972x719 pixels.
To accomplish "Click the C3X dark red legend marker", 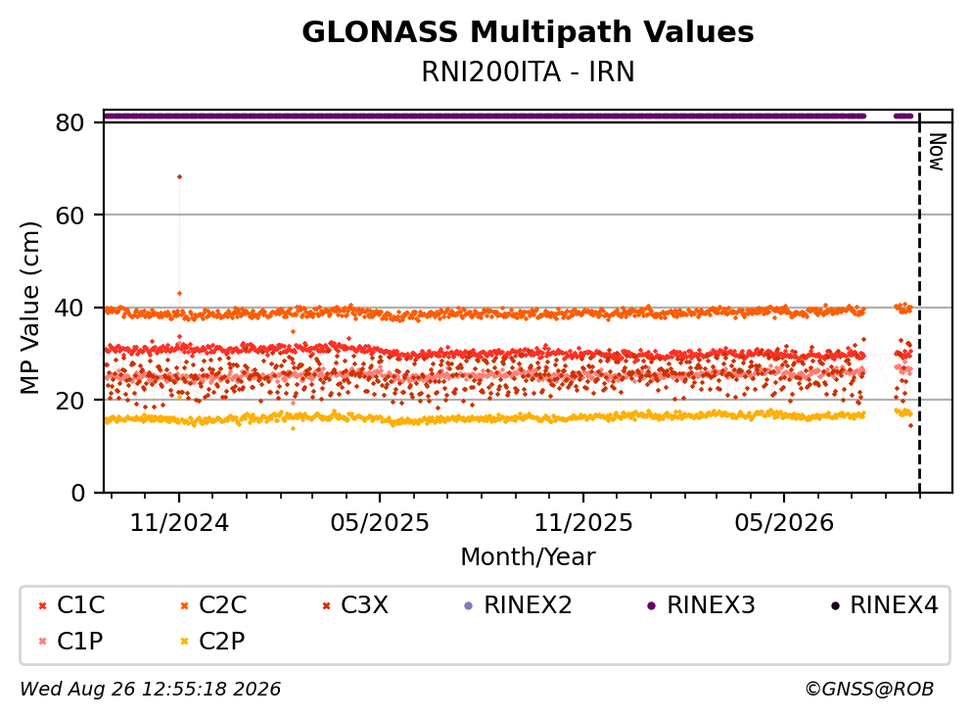I will [327, 605].
